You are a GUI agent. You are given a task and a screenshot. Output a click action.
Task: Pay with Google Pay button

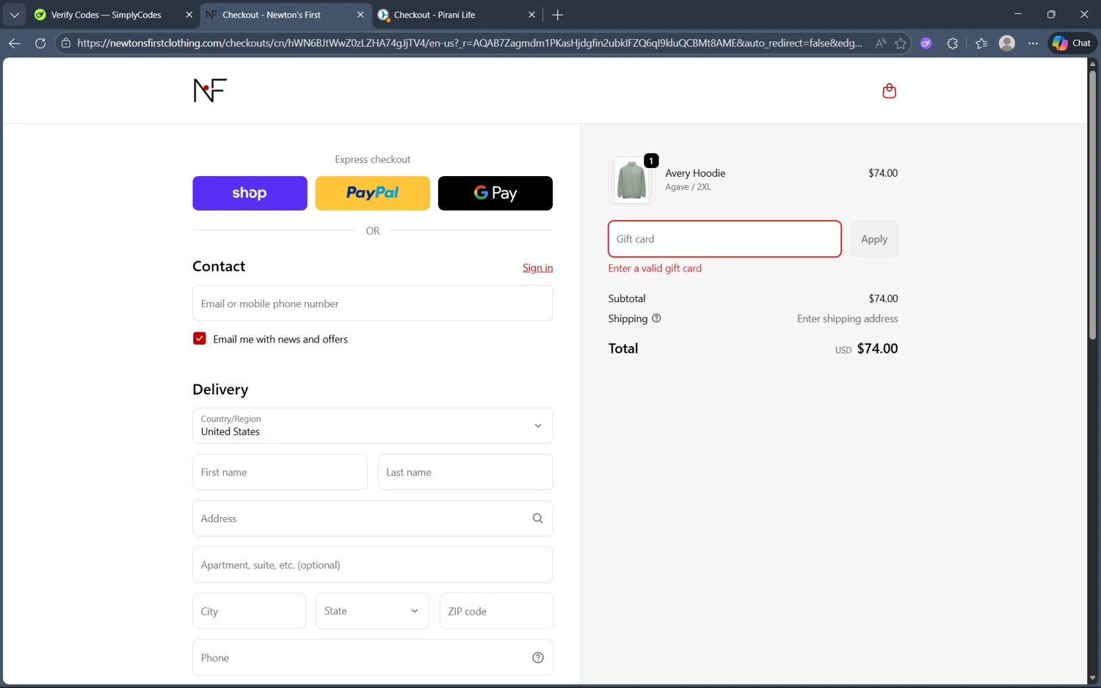point(495,193)
